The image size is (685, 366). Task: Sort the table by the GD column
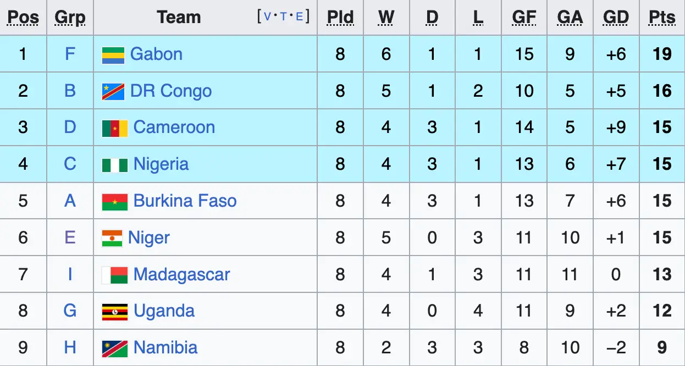(x=616, y=17)
